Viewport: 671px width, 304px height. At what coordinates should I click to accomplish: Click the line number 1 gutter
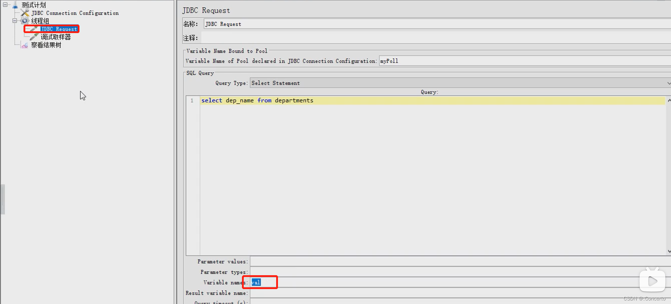click(x=192, y=101)
